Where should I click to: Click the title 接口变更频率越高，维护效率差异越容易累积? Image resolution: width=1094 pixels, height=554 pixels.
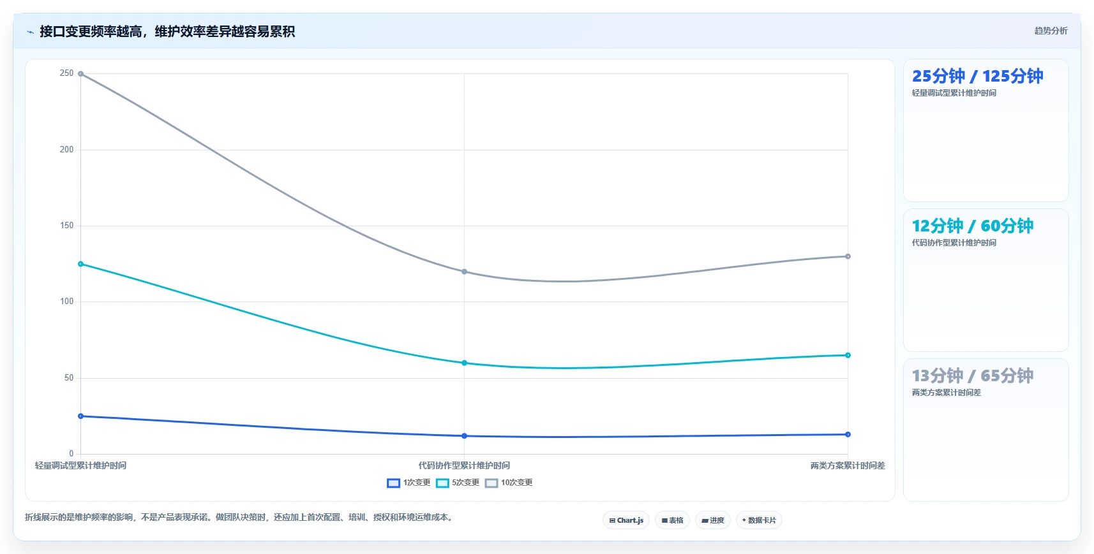[x=167, y=31]
